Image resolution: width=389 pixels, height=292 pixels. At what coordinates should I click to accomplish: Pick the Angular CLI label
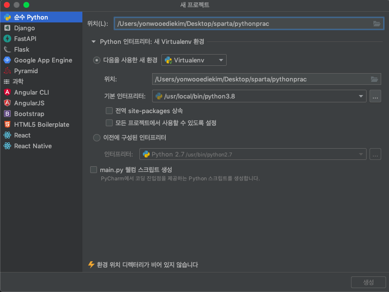coord(32,92)
